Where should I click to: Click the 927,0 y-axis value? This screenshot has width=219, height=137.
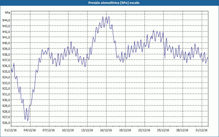coord(6,117)
